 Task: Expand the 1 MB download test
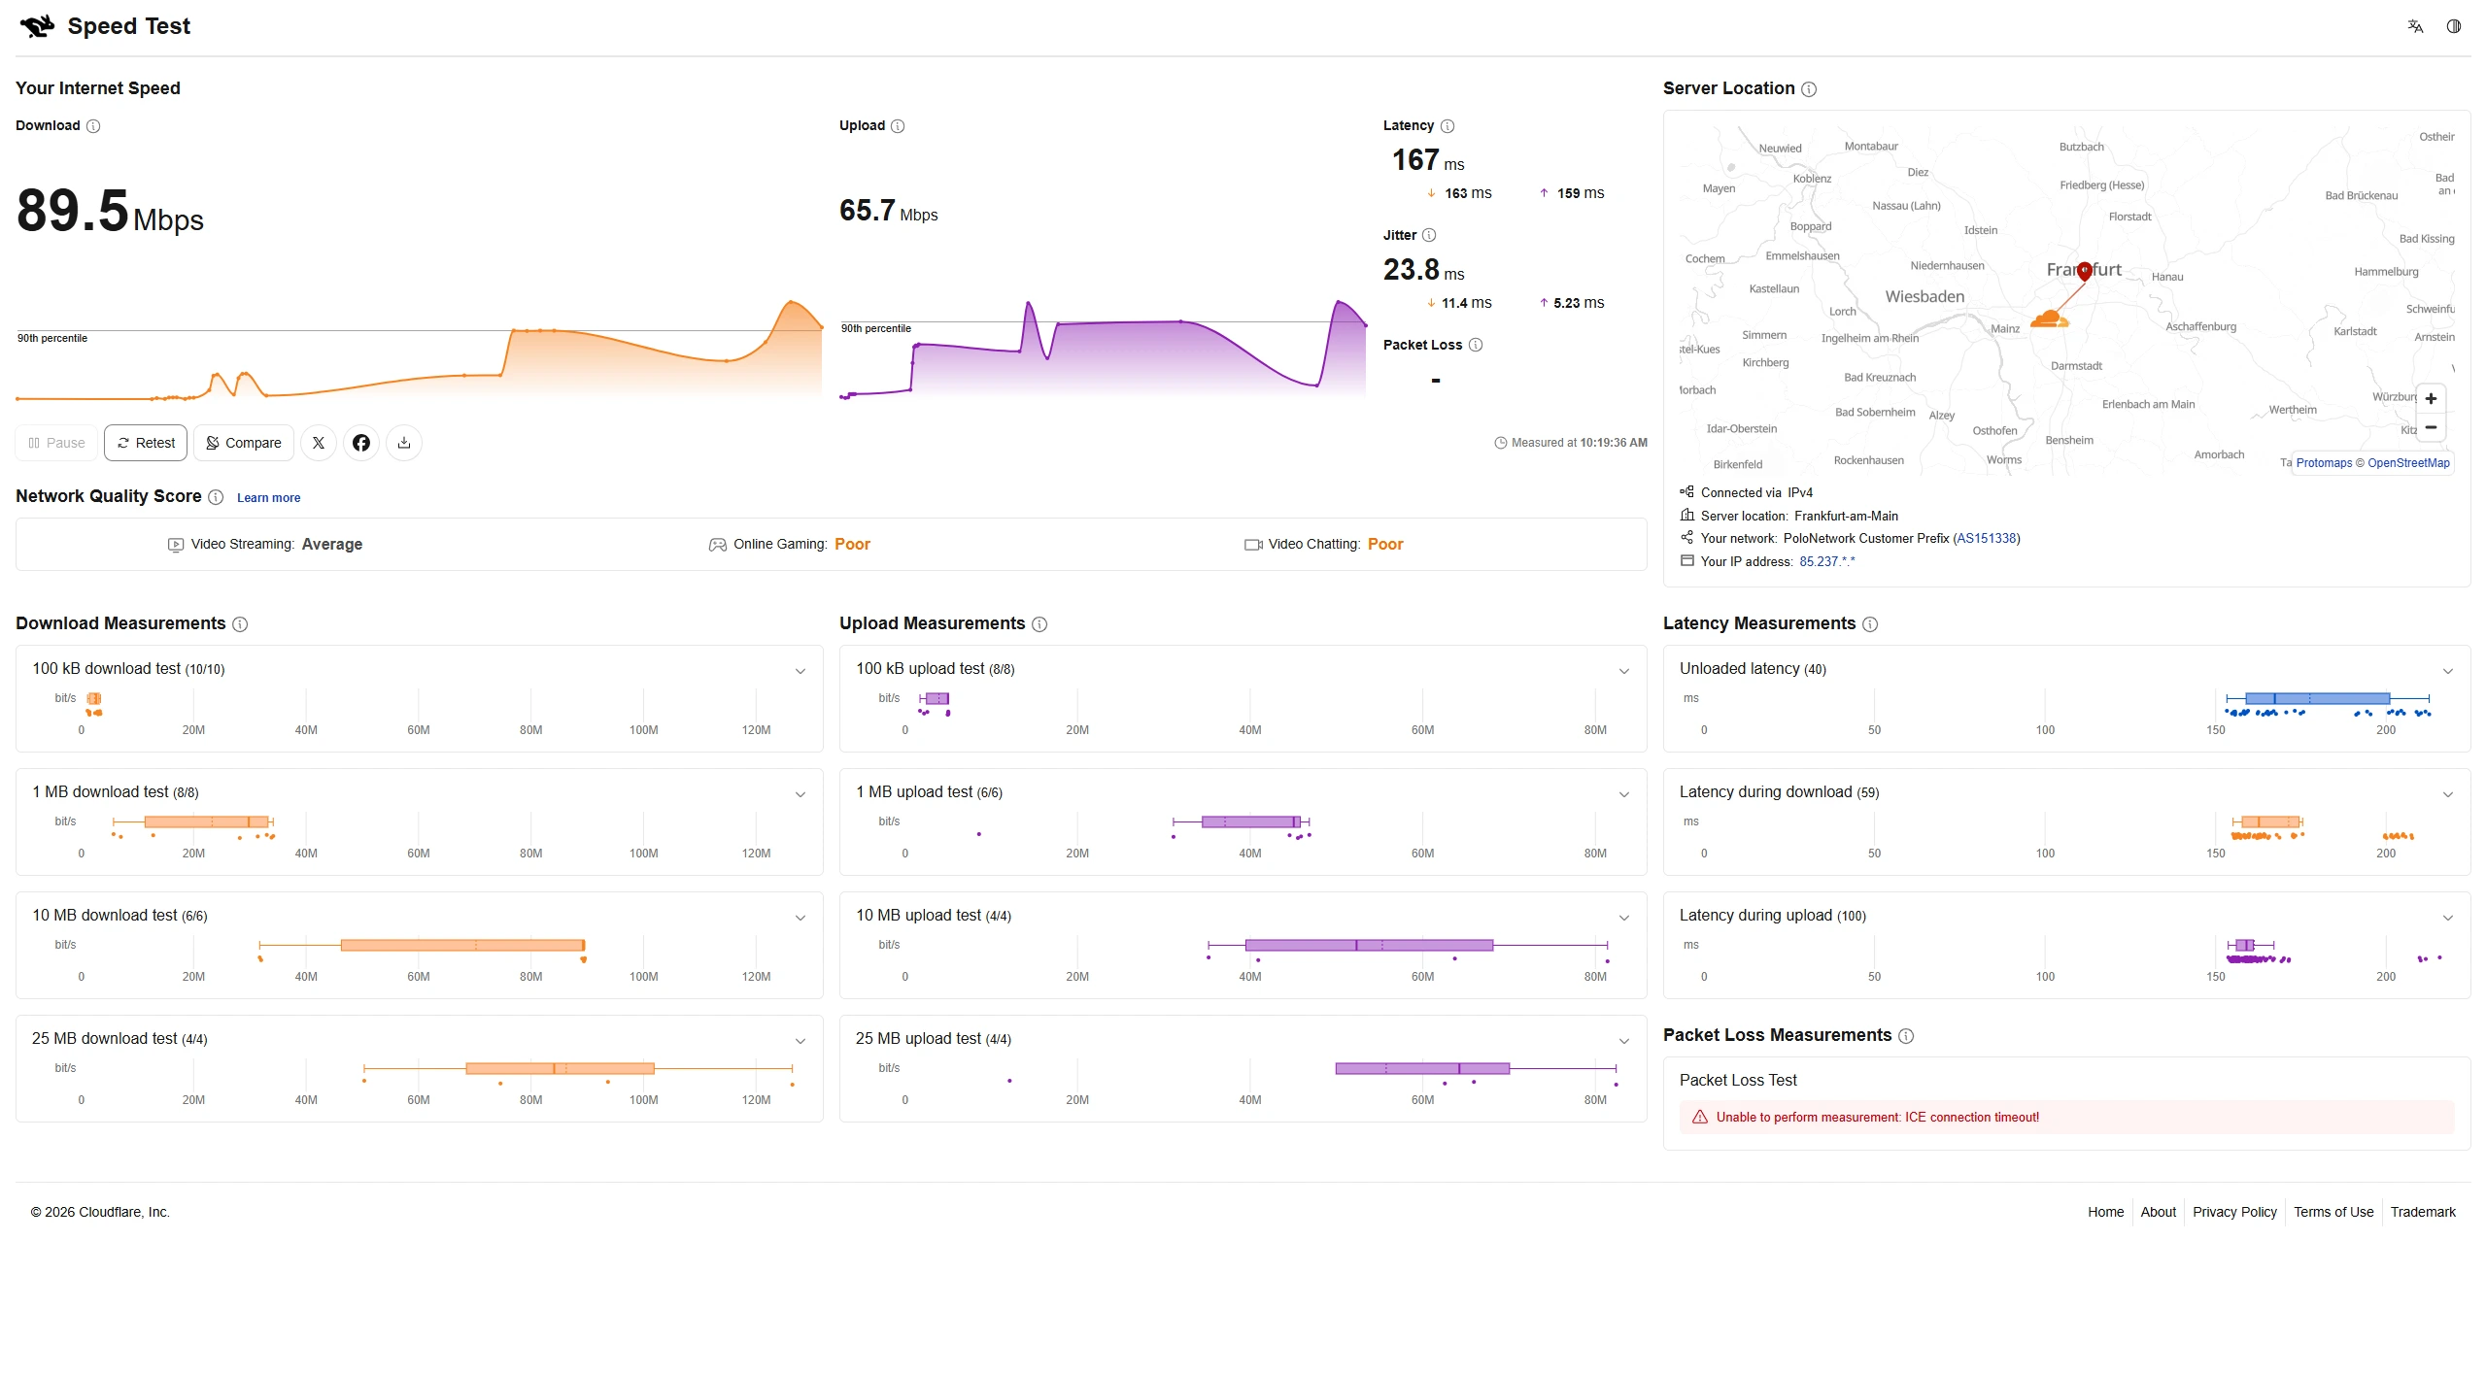tap(800, 794)
